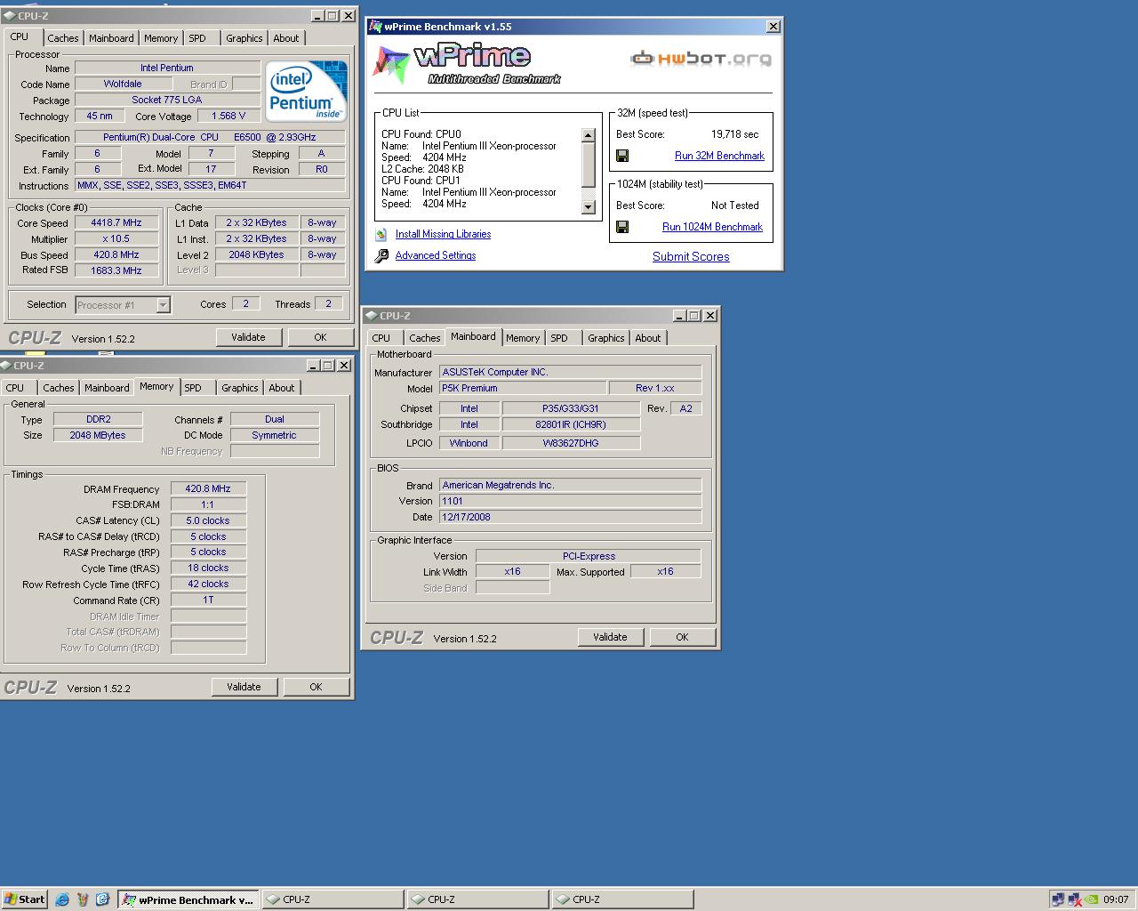
Task: Click OK in the Mainboard CPU-Z window
Action: (682, 637)
